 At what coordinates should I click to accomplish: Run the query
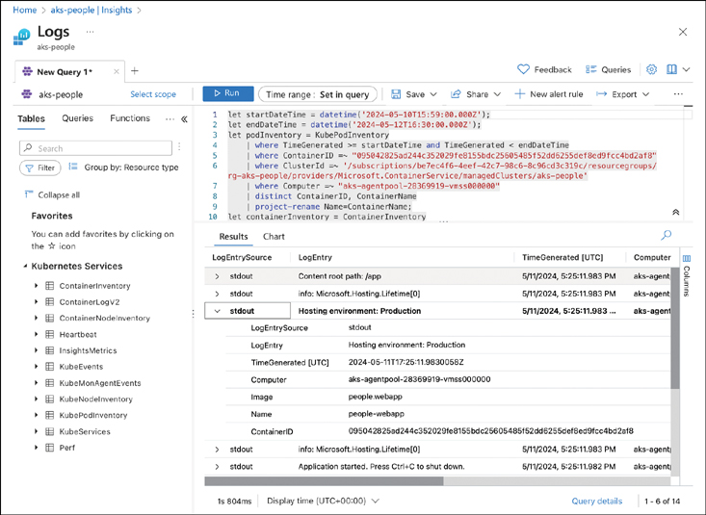226,93
